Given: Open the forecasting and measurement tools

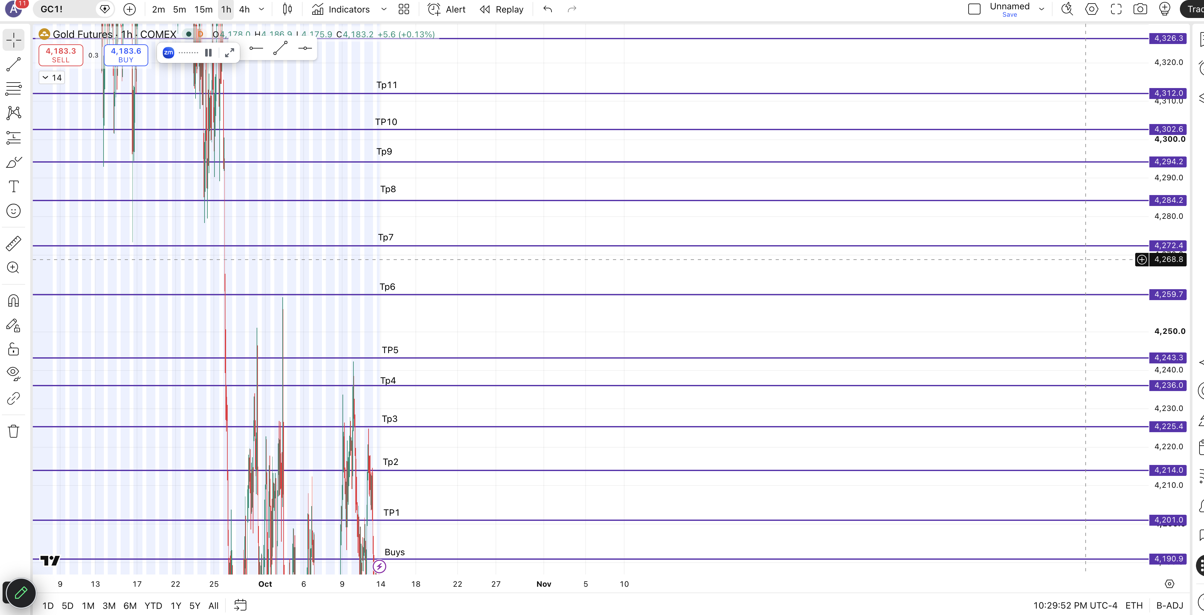Looking at the screenshot, I should (14, 138).
